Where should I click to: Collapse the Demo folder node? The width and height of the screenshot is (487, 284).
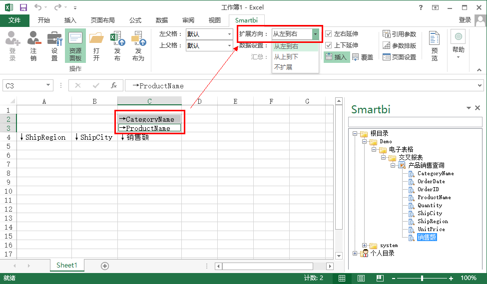pos(364,142)
